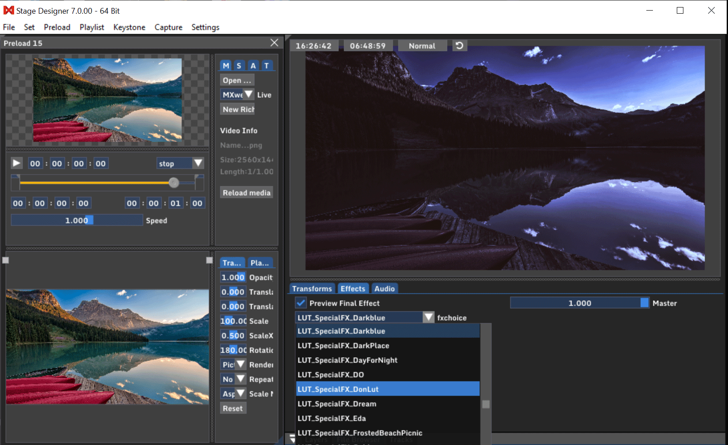Click Reset to clear transform values
Screen dimensions: 728x445
click(233, 408)
